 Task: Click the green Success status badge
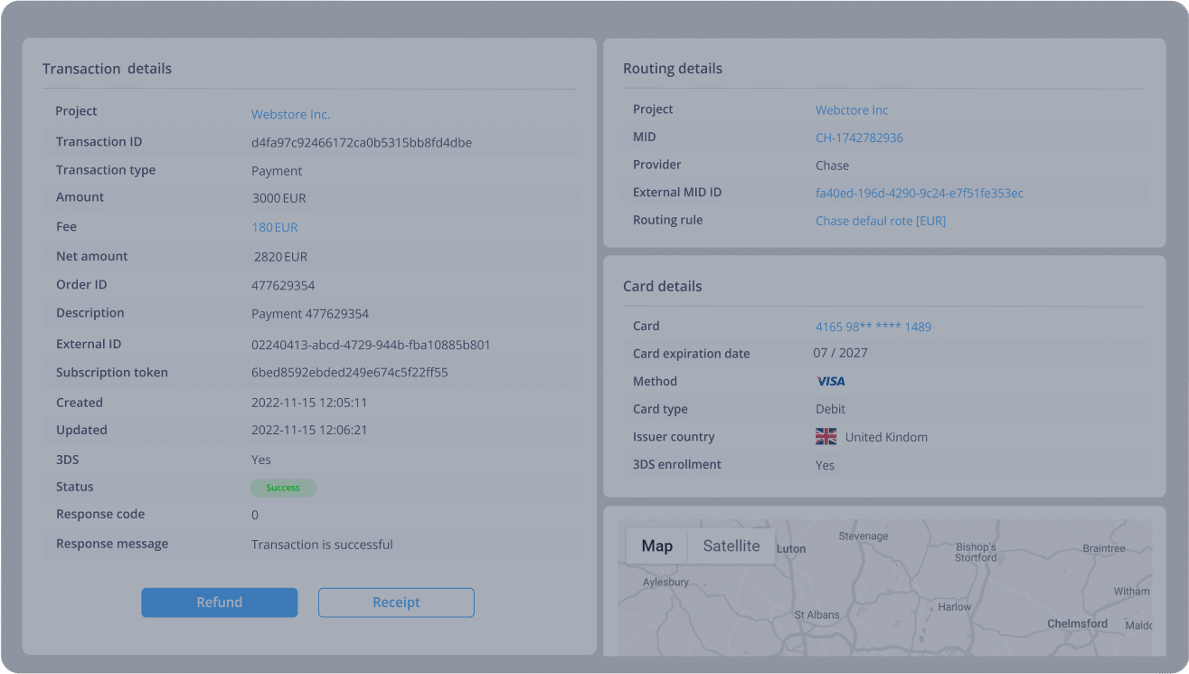coord(283,488)
